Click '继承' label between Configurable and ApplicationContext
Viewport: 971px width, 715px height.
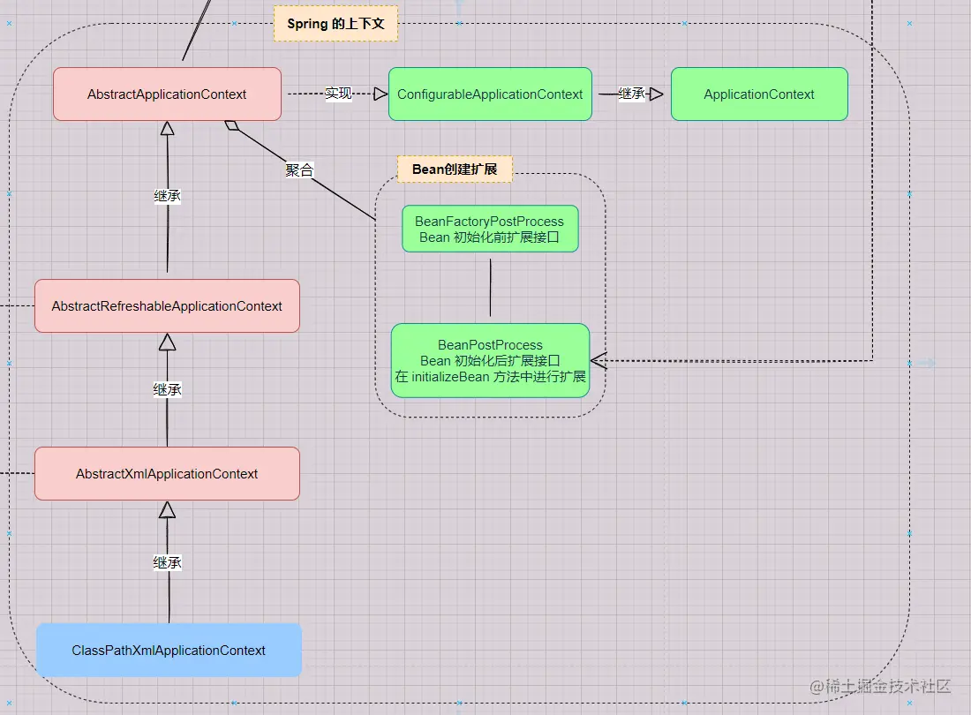pos(632,94)
